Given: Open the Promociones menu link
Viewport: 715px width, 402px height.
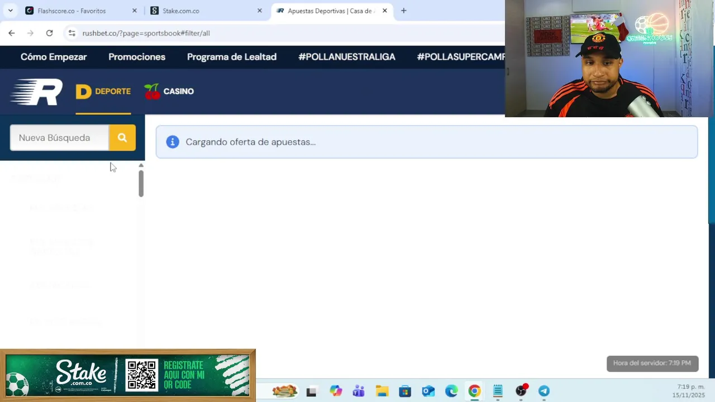Looking at the screenshot, I should pyautogui.click(x=137, y=57).
